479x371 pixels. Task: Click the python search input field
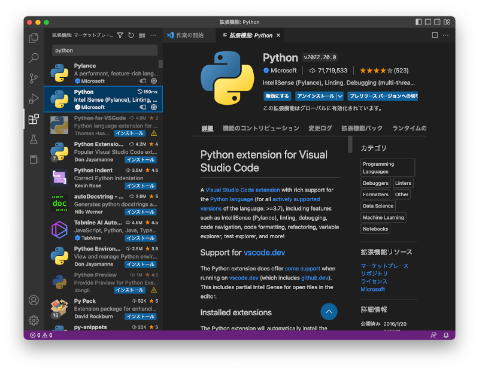pyautogui.click(x=105, y=50)
